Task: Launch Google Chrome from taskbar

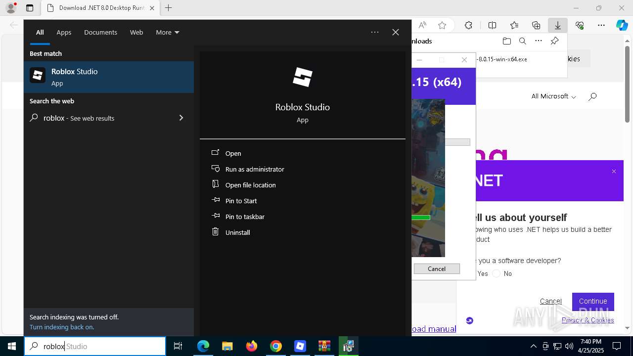Action: (x=276, y=346)
